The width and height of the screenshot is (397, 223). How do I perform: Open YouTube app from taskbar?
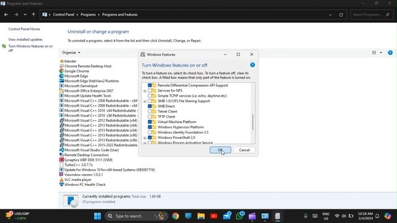[x=213, y=216]
